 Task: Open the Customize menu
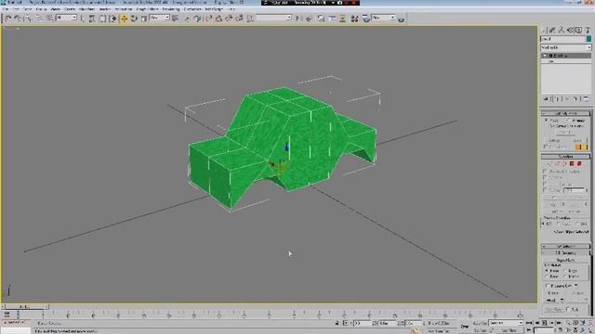[192, 9]
